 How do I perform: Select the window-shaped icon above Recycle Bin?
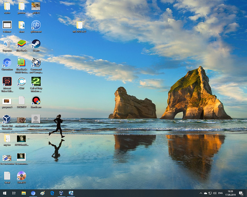pyautogui.click(x=7, y=26)
